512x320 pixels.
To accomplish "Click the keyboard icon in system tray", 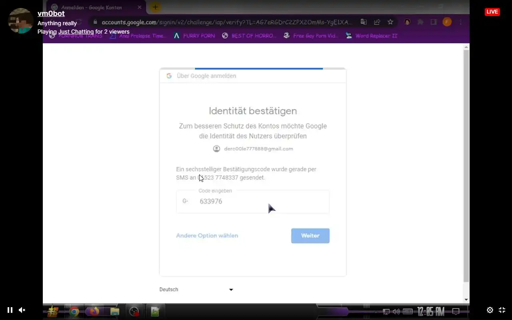I will pyautogui.click(x=408, y=311).
